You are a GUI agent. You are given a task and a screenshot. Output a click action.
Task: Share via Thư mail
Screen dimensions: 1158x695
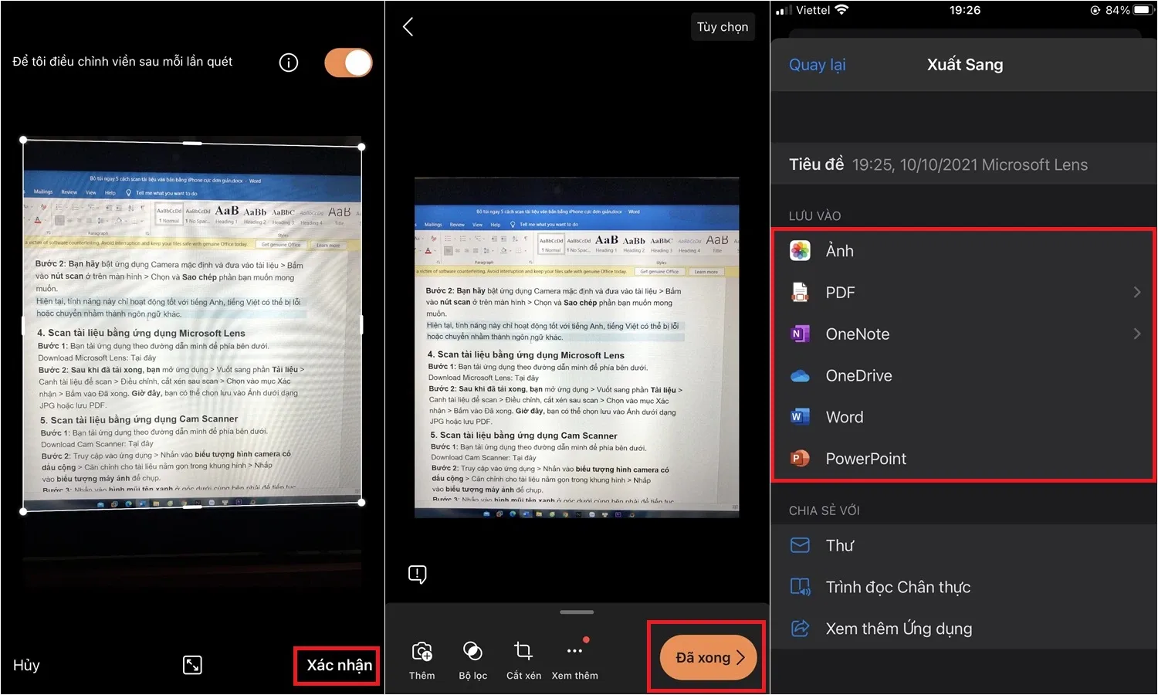tap(963, 545)
